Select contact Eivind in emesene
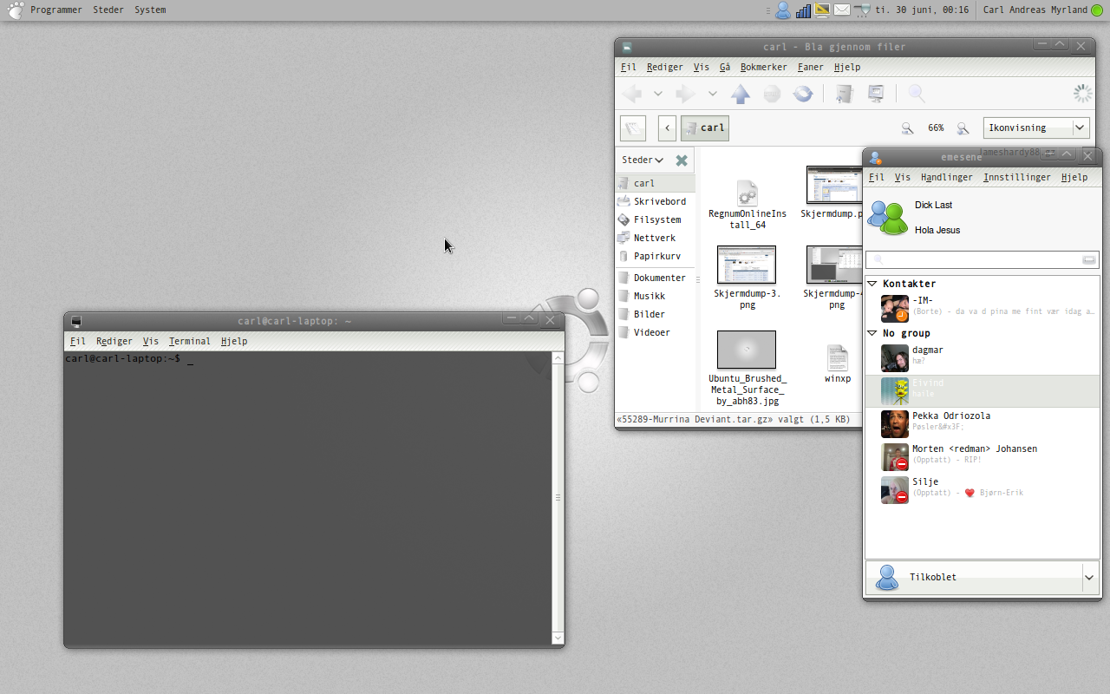 (x=983, y=390)
